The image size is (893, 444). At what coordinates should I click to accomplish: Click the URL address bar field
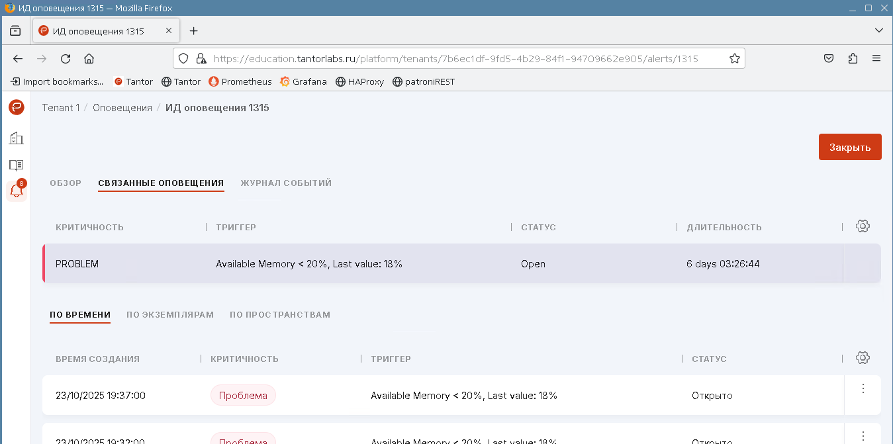(x=455, y=58)
